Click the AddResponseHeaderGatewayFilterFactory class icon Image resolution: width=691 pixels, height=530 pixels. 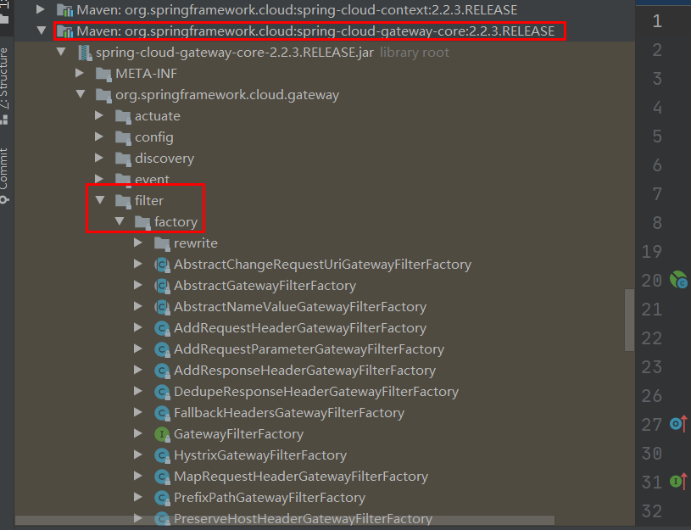click(162, 371)
